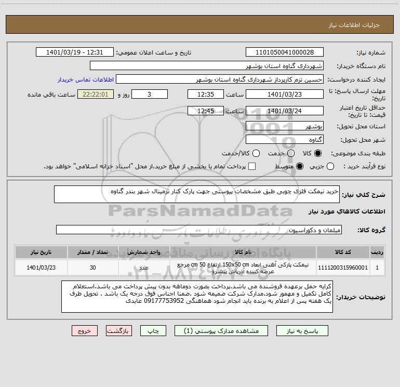
Task: Choose جزیی purchase process option
Action: click(330, 166)
